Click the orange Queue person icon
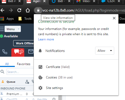The width and height of the screenshot is (125, 100). [3, 82]
